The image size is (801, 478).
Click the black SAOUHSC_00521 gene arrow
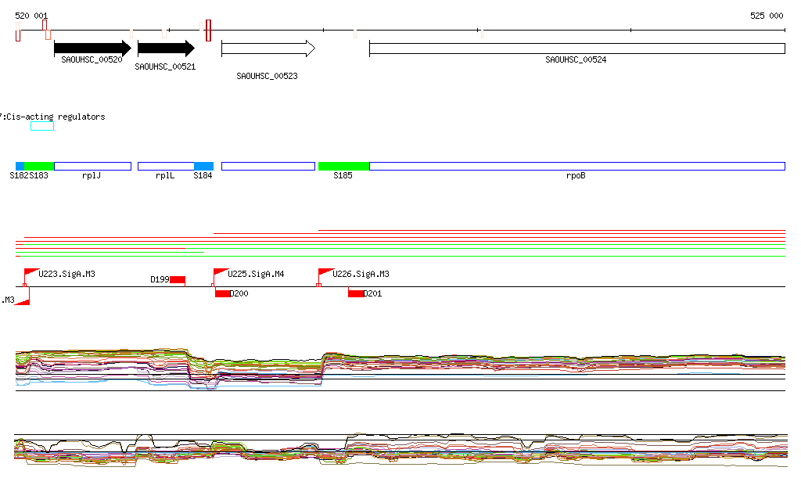165,49
